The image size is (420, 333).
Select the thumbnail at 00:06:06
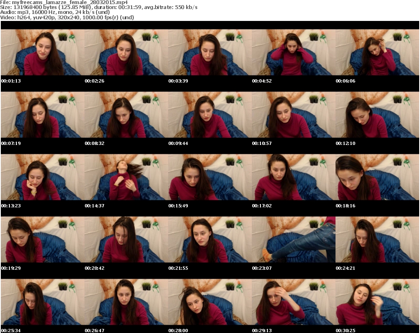(377, 52)
